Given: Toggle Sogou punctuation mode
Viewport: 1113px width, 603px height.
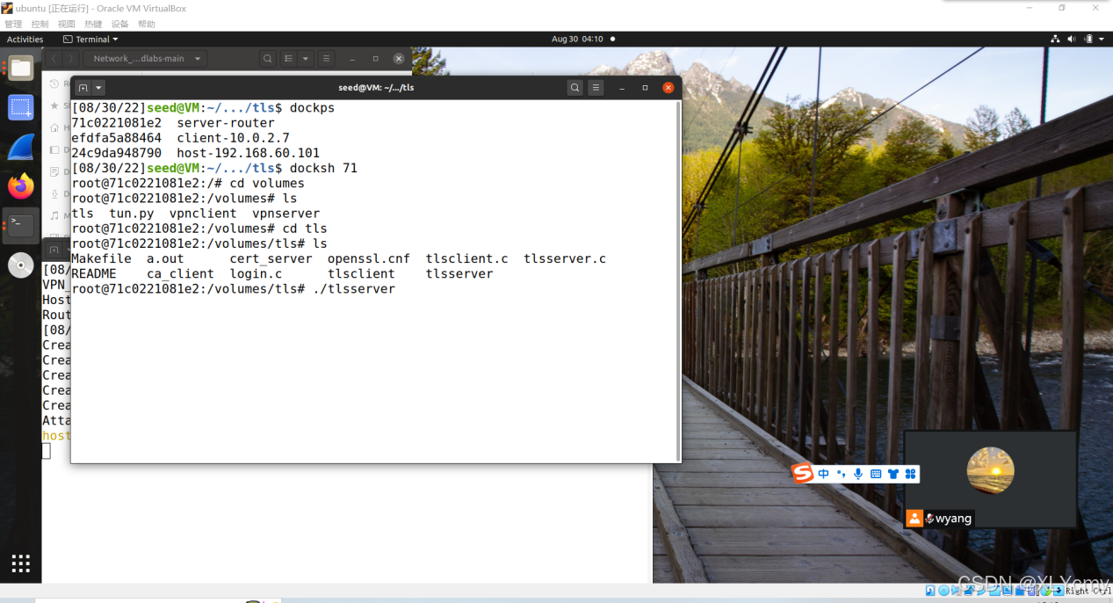Looking at the screenshot, I should pos(841,474).
